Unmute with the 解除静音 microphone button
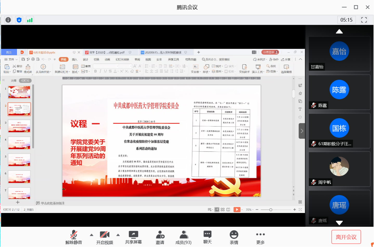374x247 pixels. point(74,237)
